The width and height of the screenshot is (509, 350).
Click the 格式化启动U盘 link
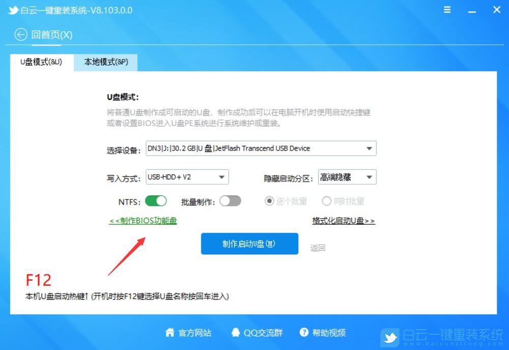tap(343, 220)
